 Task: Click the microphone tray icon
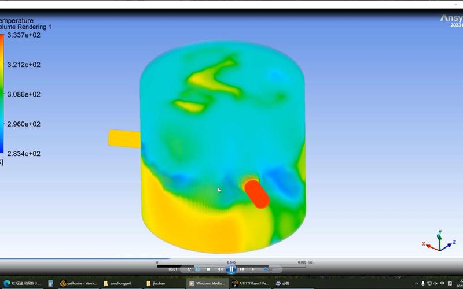coord(423,284)
